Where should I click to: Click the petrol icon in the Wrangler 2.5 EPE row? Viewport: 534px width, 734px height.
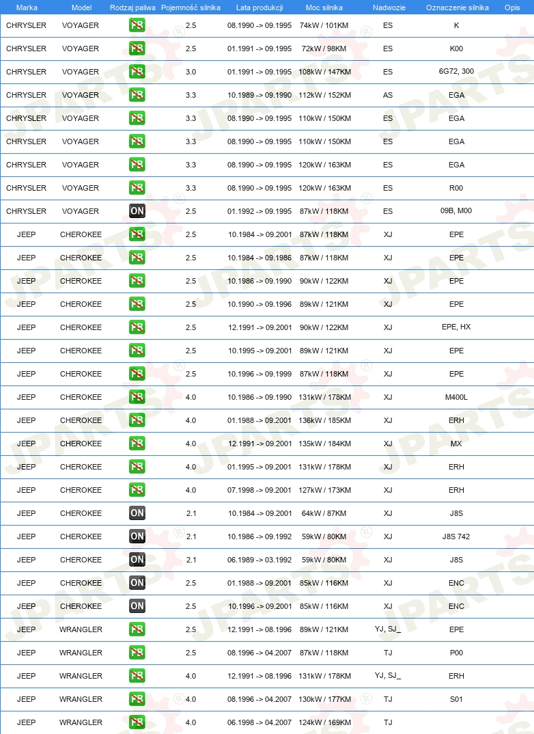point(137,629)
